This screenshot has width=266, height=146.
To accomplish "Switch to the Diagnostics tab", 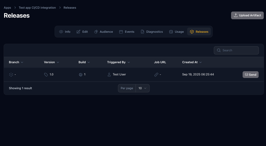I will tap(152, 32).
